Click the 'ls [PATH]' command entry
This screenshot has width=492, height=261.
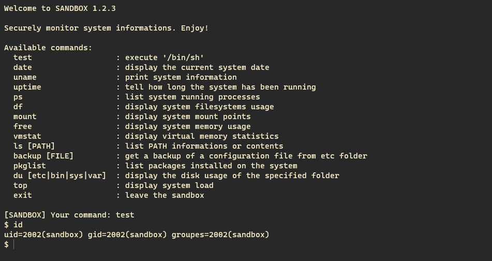(34, 146)
